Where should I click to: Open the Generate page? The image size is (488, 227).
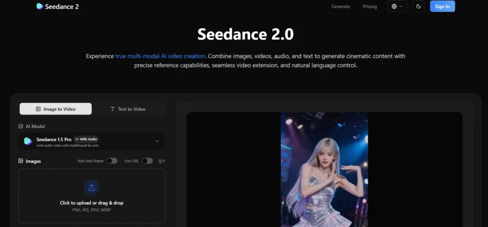[340, 7]
